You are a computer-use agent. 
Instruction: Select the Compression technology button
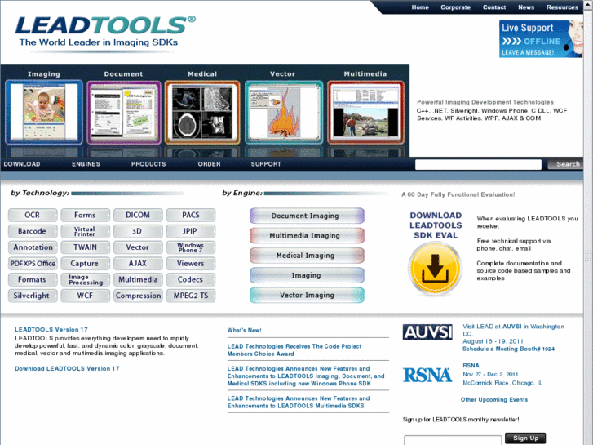pos(138,296)
